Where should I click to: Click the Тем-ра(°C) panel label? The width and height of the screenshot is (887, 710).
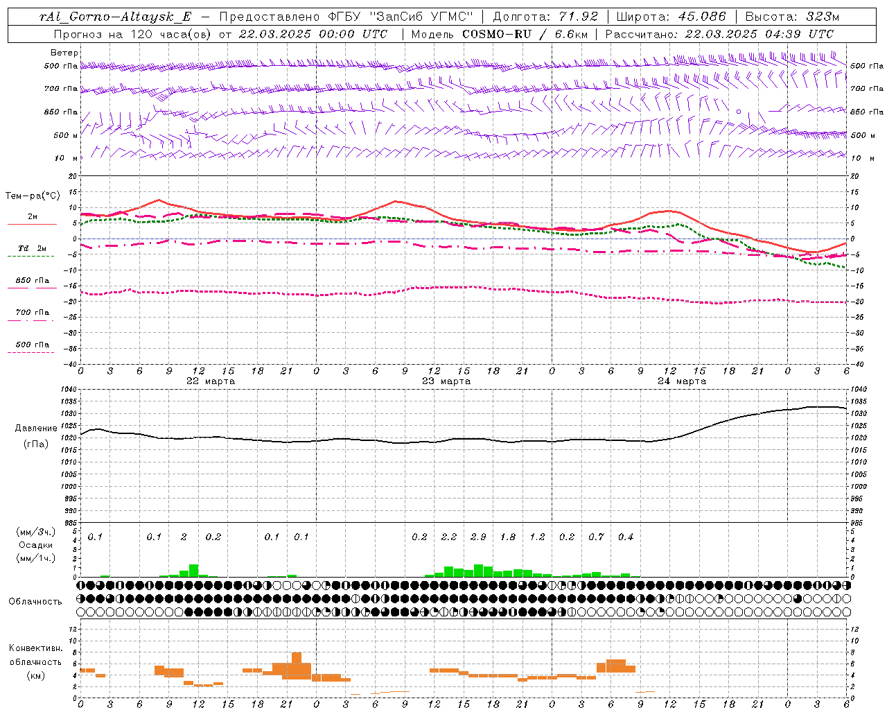(33, 196)
